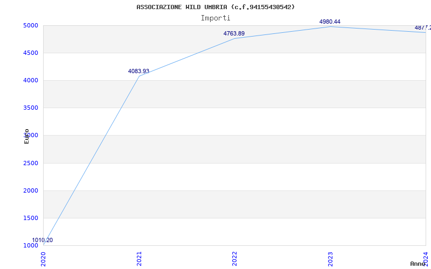431x269 pixels.
Task: Click the Euro y-axis title
Action: (26, 137)
